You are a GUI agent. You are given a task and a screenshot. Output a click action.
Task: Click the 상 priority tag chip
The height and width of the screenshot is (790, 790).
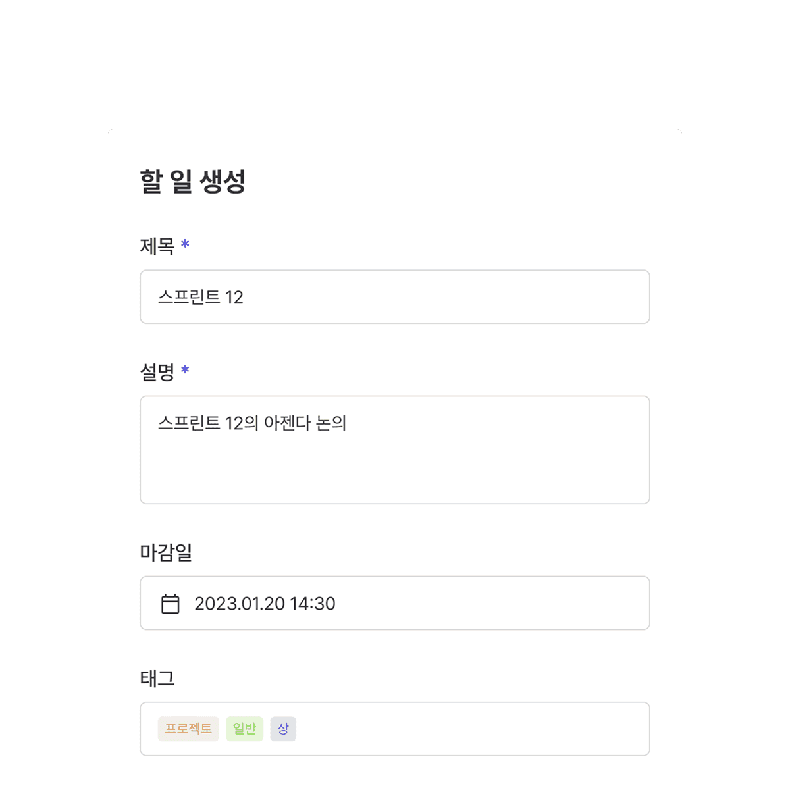[282, 729]
